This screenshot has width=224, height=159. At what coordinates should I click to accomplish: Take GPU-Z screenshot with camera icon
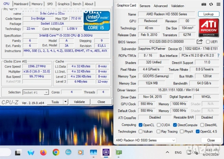204,4
